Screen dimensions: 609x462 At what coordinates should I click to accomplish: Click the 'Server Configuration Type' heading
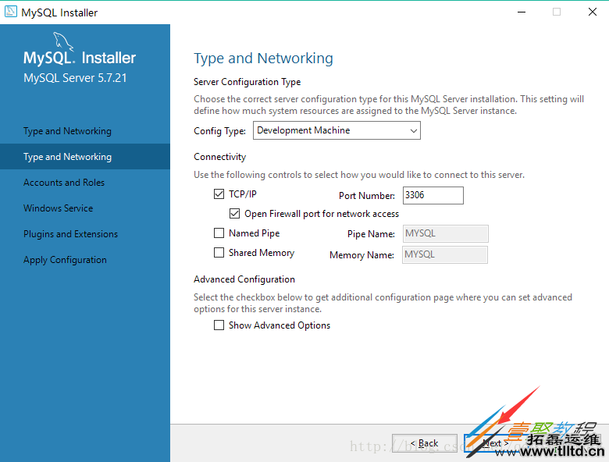coord(248,82)
